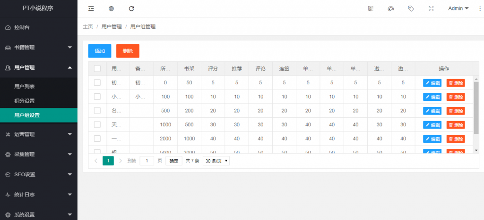Open the theme palette icon
The height and width of the screenshot is (220, 484).
(x=391, y=8)
